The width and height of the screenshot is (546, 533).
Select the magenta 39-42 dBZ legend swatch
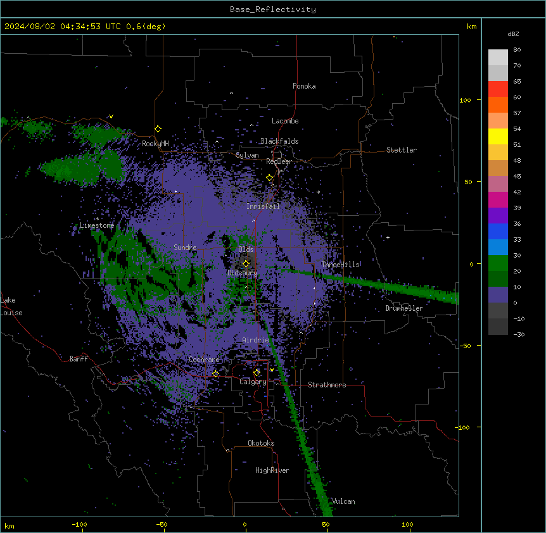click(x=498, y=199)
